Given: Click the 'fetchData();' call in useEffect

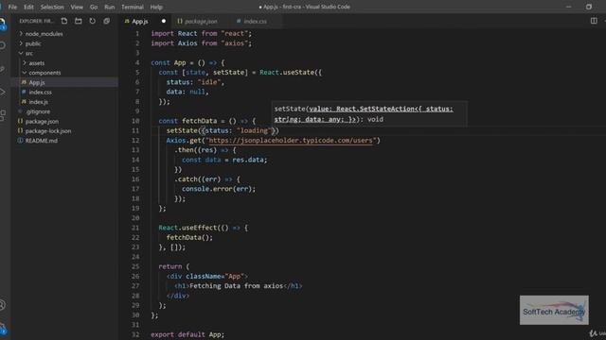Looking at the screenshot, I should (189, 237).
